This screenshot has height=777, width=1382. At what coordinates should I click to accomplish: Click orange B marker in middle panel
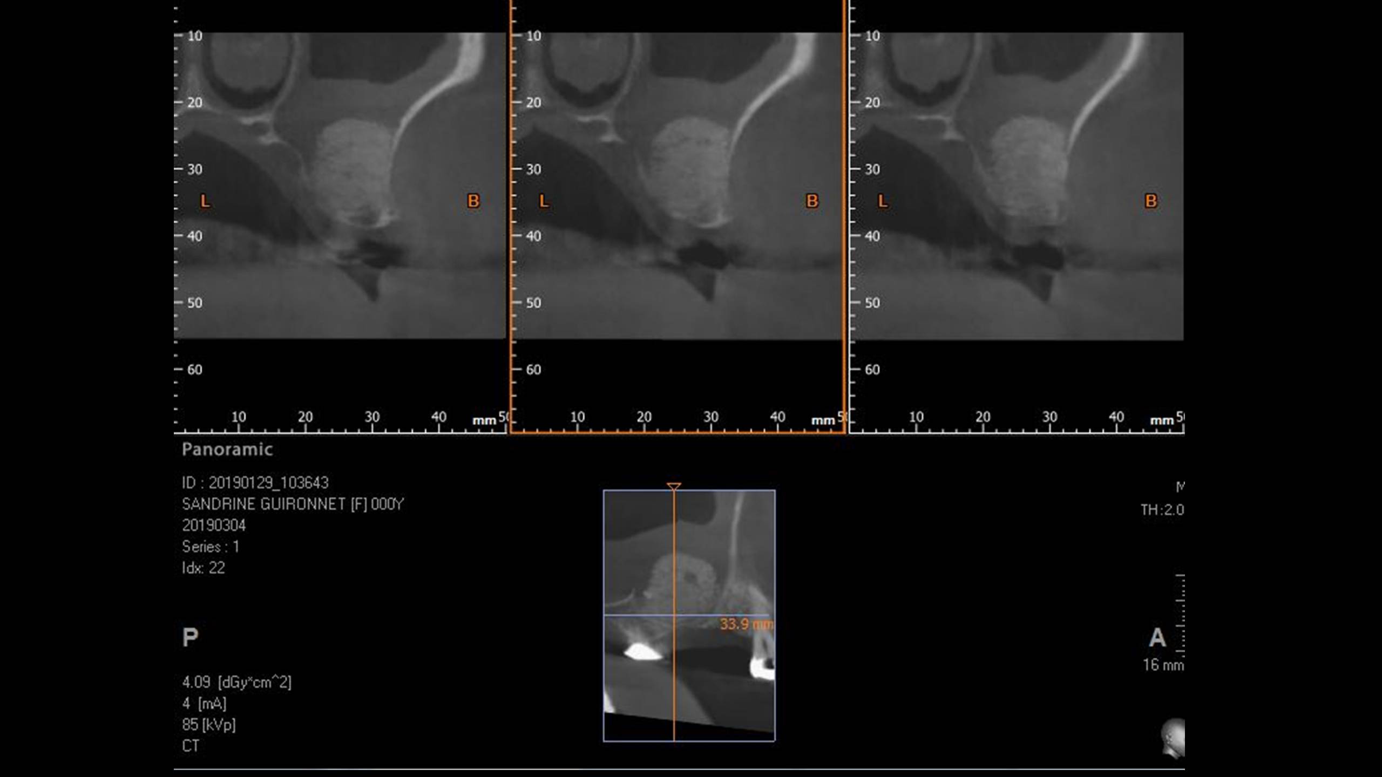pyautogui.click(x=812, y=201)
